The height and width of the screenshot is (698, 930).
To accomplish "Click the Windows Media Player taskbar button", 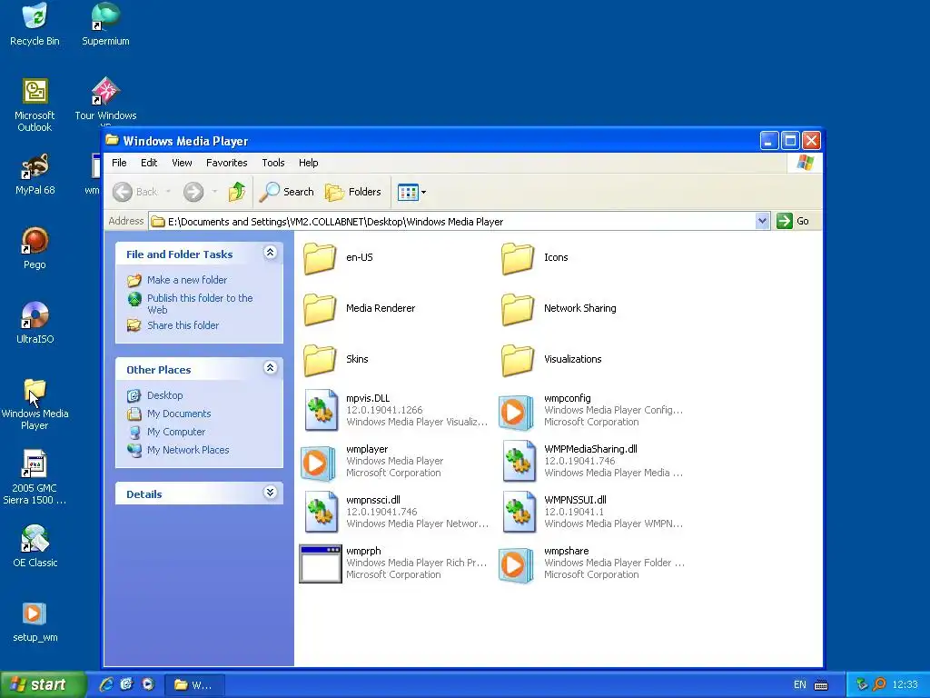I will pos(194,685).
